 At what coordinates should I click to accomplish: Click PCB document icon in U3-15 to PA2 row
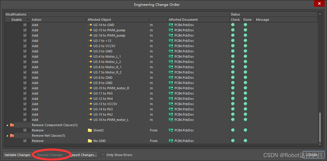[x=171, y=114]
